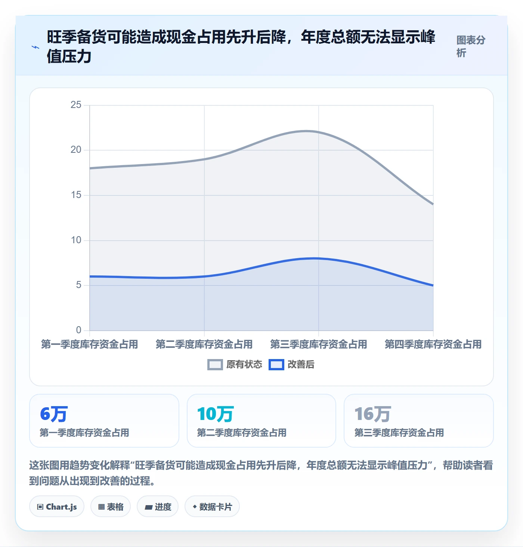
Task: Click the gray 原有状态 line's third-quarter peak
Action: pyautogui.click(x=319, y=132)
